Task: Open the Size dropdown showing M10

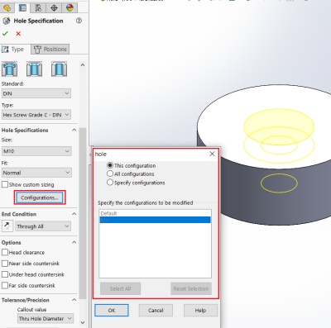Action: point(36,151)
